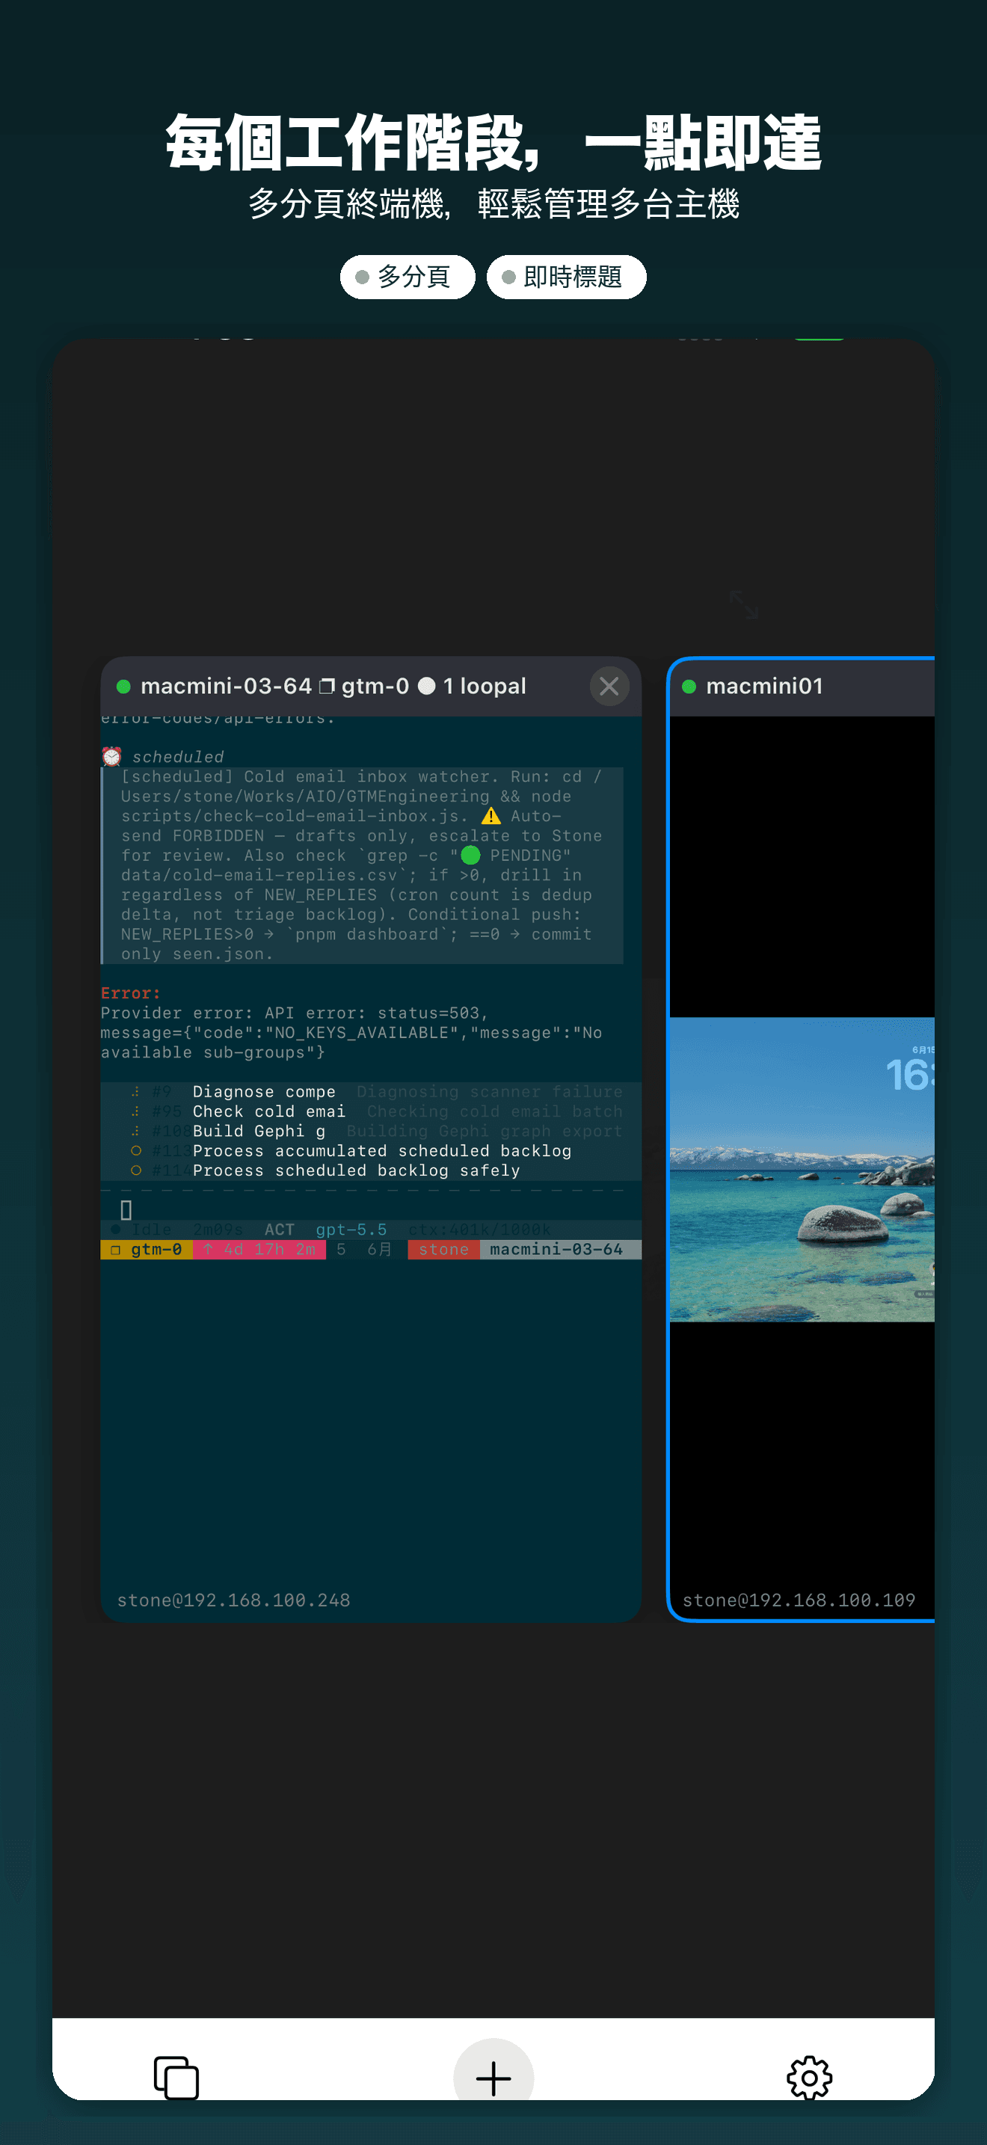The width and height of the screenshot is (987, 2145).
Task: Click the expand arrows icon above the cards
Action: click(743, 604)
